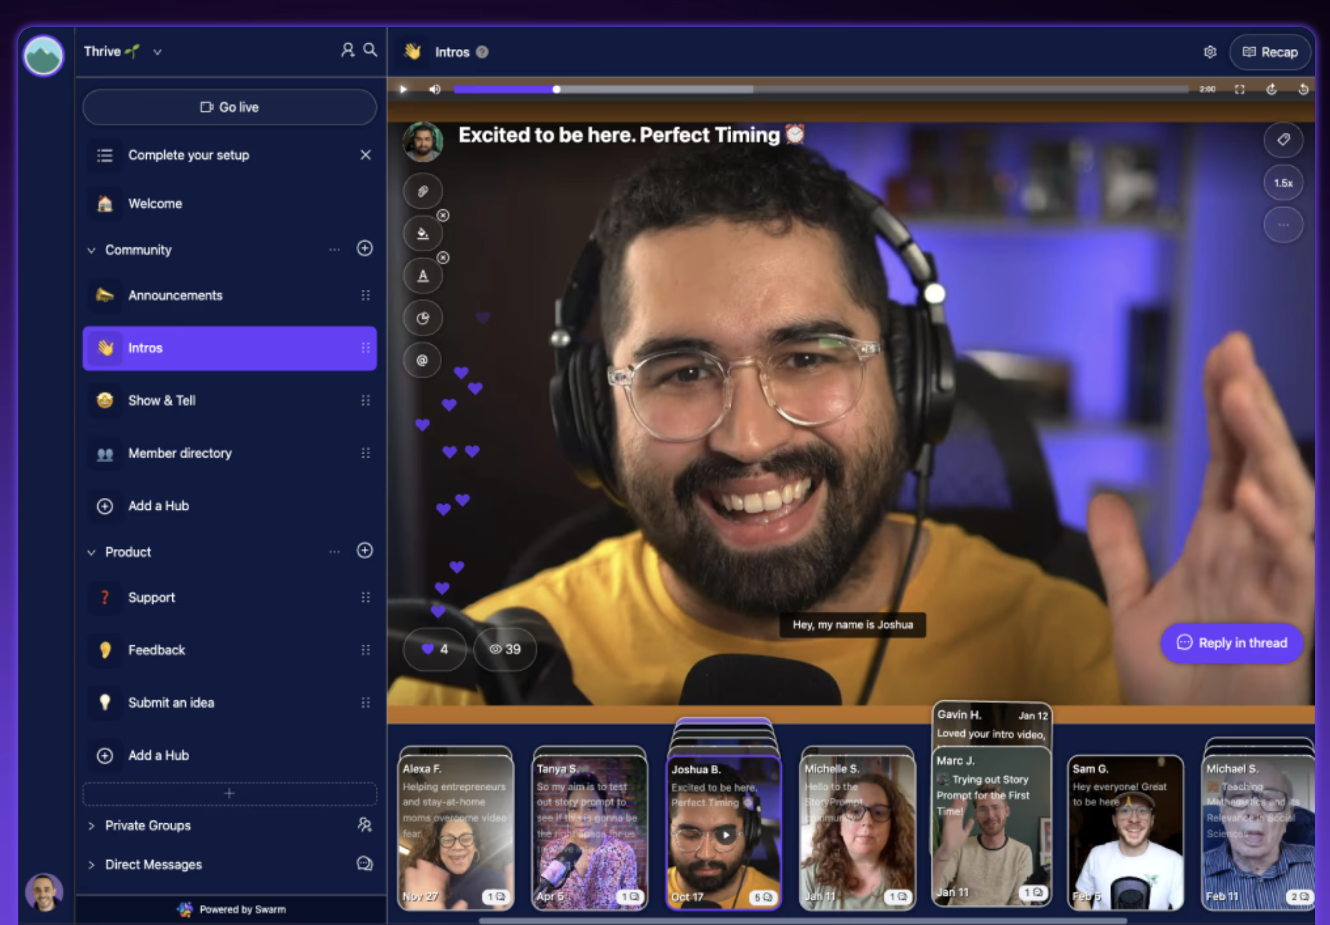Click the text color A icon
The image size is (1330, 925).
click(x=422, y=276)
